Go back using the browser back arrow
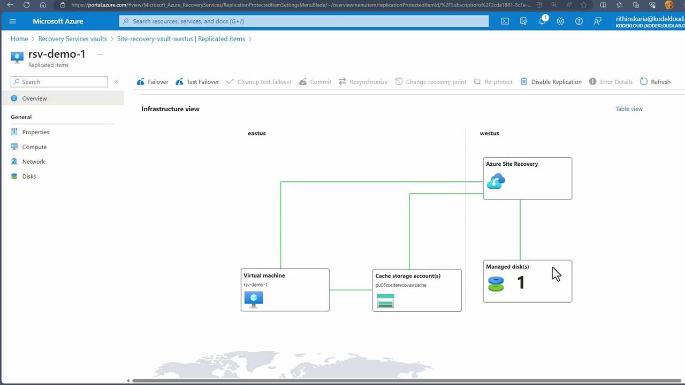Screen dimensions: 685x385 [10, 5]
